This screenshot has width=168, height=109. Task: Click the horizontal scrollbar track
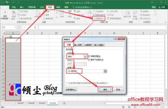[134, 103]
